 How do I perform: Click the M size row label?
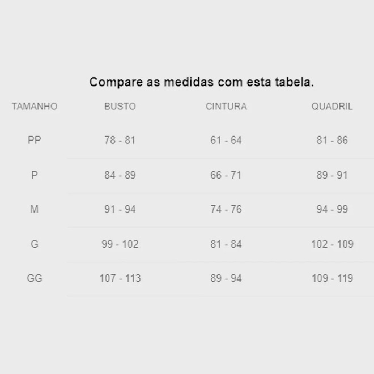pos(35,210)
